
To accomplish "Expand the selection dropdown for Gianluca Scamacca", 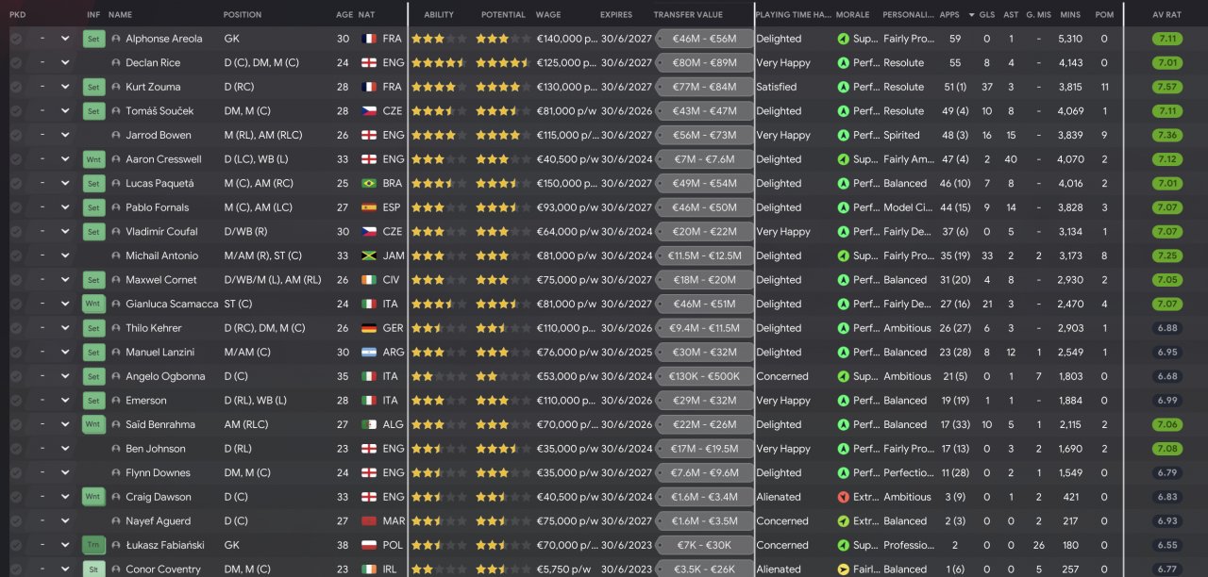I will 65,304.
